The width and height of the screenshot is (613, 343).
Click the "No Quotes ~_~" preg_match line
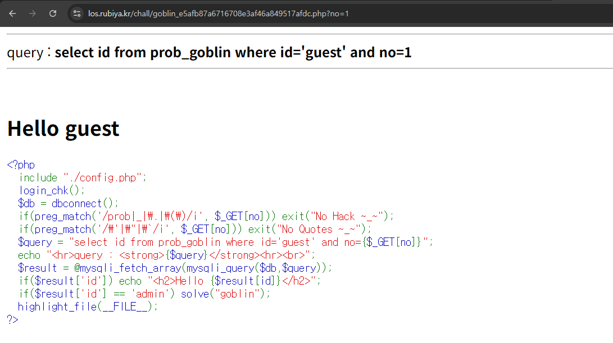[195, 229]
